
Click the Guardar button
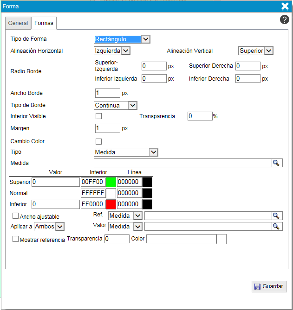pyautogui.click(x=269, y=286)
